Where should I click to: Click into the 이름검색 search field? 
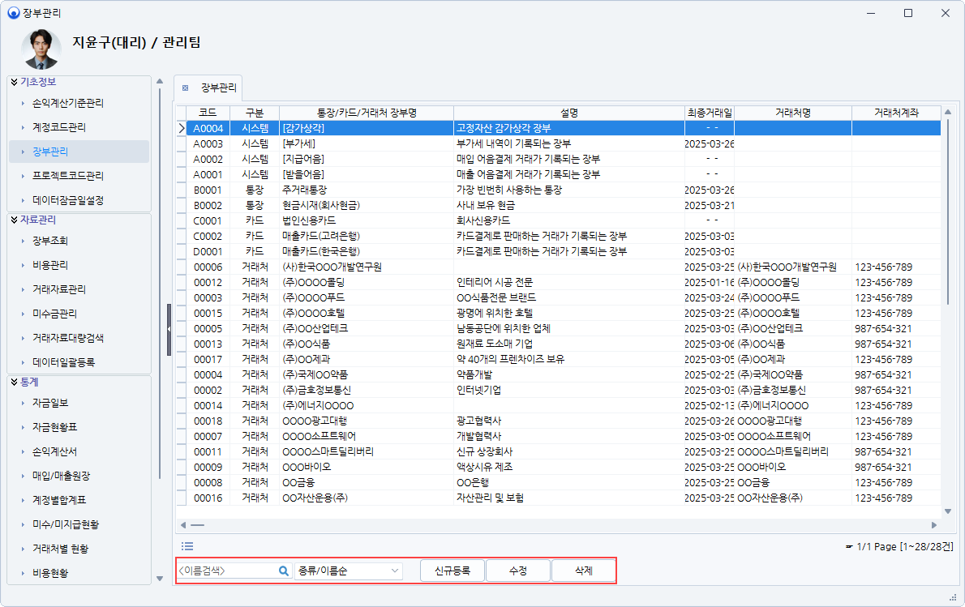pyautogui.click(x=225, y=571)
